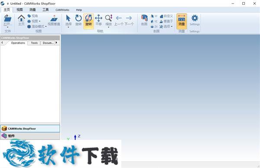
Task: Open the Help ribbon tab
Action: tap(79, 10)
